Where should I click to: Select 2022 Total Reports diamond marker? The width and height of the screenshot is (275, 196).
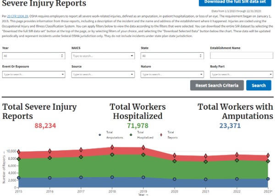click(x=237, y=155)
